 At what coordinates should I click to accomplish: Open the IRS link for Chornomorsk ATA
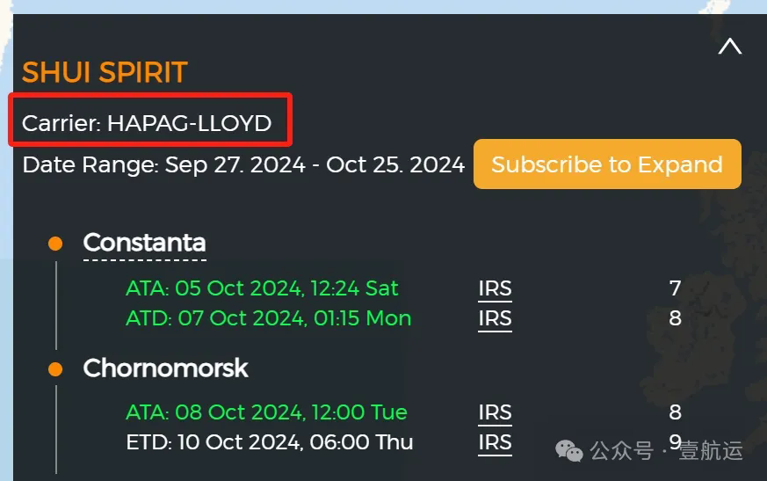[x=495, y=412]
